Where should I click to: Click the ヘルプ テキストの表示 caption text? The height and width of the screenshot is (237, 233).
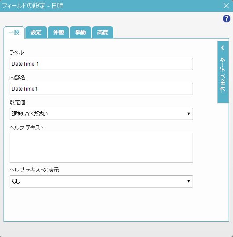coord(34,170)
